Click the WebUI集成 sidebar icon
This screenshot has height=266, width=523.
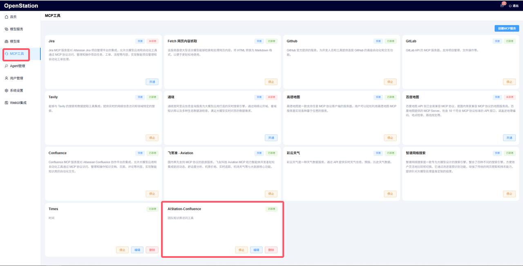[x=6, y=102]
